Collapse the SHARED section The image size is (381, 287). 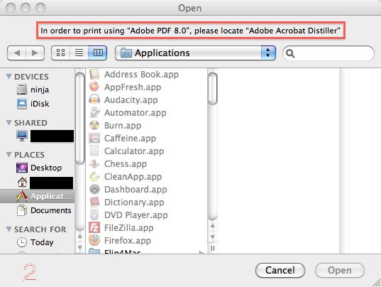pos(9,123)
